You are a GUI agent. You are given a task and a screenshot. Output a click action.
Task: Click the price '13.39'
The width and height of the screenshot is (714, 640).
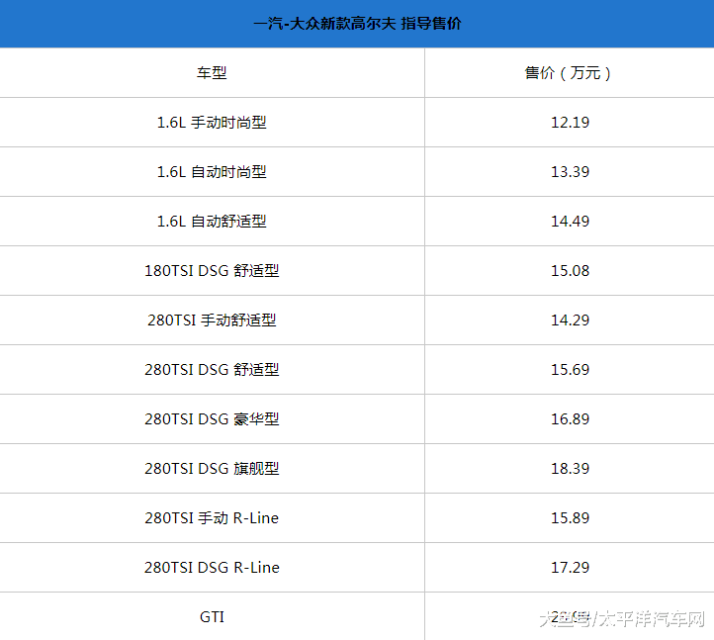pos(570,172)
